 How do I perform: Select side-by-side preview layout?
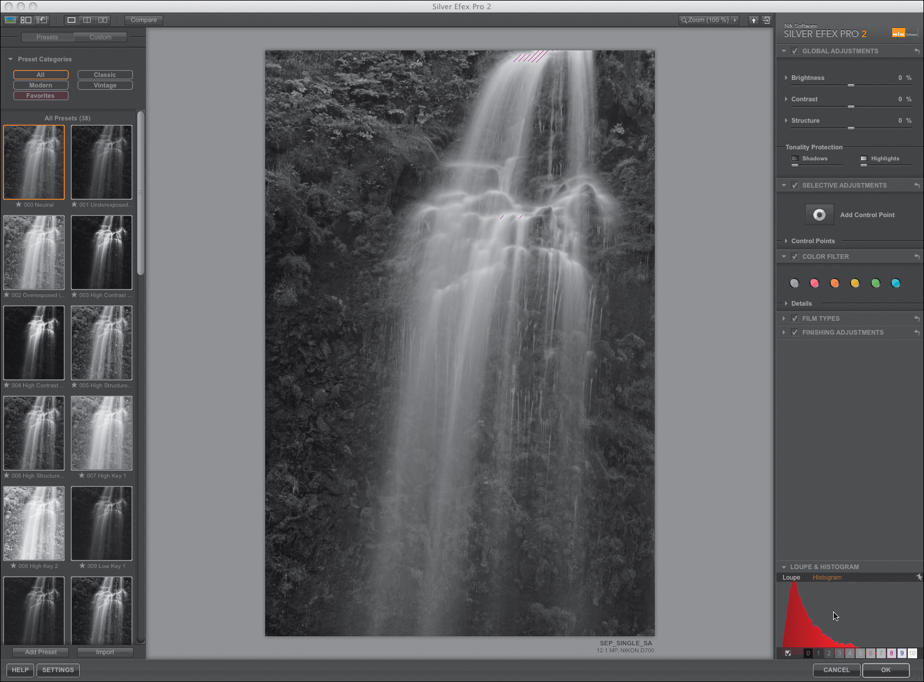(x=102, y=20)
